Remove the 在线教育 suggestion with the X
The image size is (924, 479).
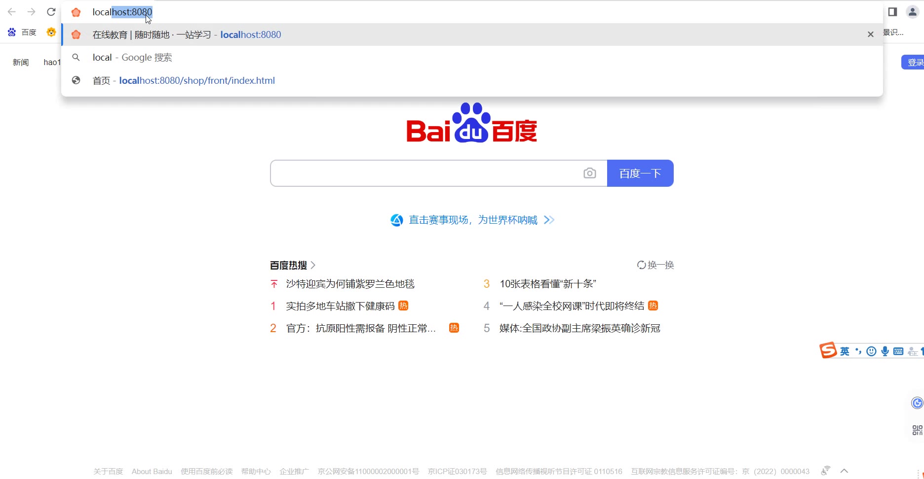pos(871,34)
